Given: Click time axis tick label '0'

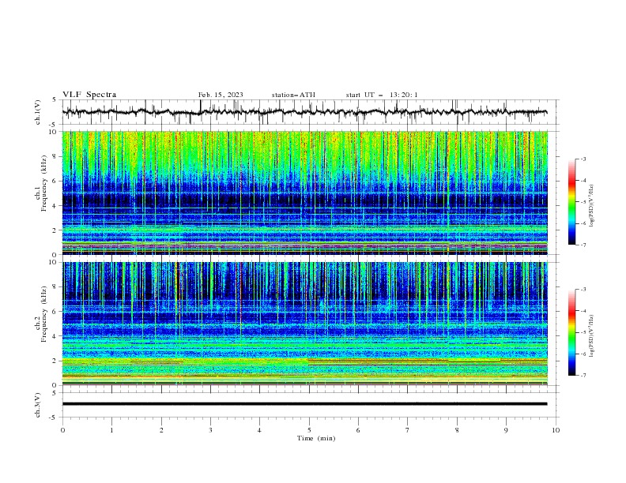Looking at the screenshot, I should (x=62, y=430).
